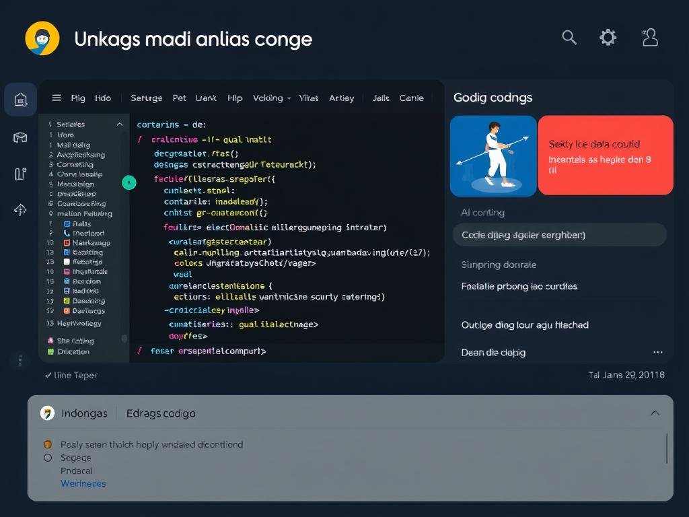The width and height of the screenshot is (689, 517).
Task: Click the Codie dijeg aguier serghber field
Action: pyautogui.click(x=559, y=235)
